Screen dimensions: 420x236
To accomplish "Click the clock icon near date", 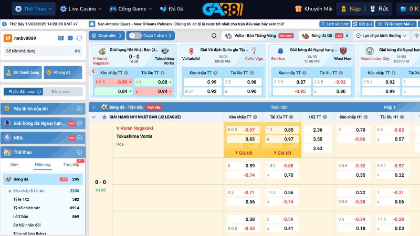I will click(4, 24).
